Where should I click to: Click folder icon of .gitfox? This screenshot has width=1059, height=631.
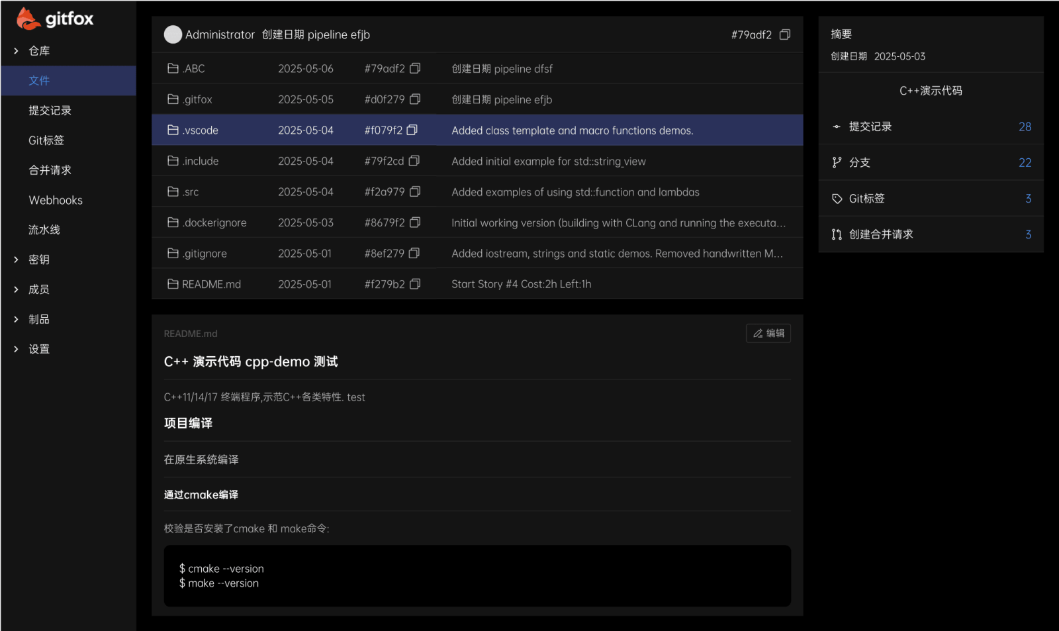coord(173,99)
